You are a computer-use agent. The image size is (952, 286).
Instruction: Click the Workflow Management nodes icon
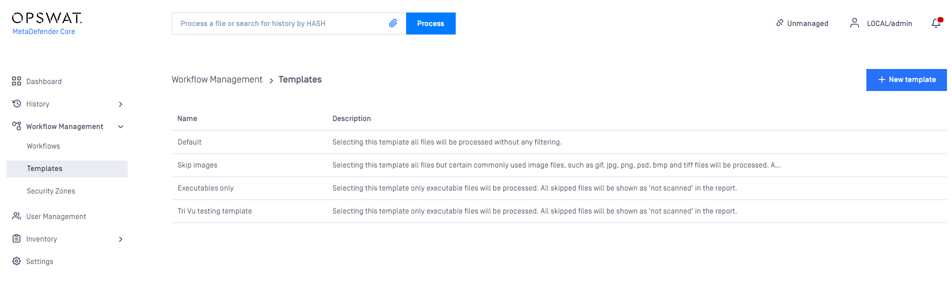[x=17, y=126]
